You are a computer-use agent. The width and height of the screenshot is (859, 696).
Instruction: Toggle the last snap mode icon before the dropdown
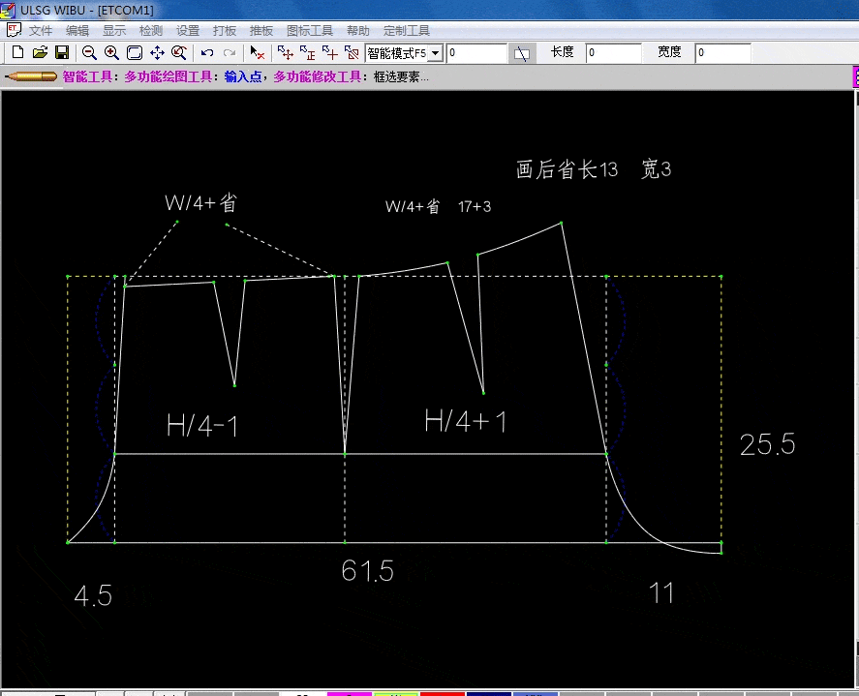pyautogui.click(x=352, y=52)
